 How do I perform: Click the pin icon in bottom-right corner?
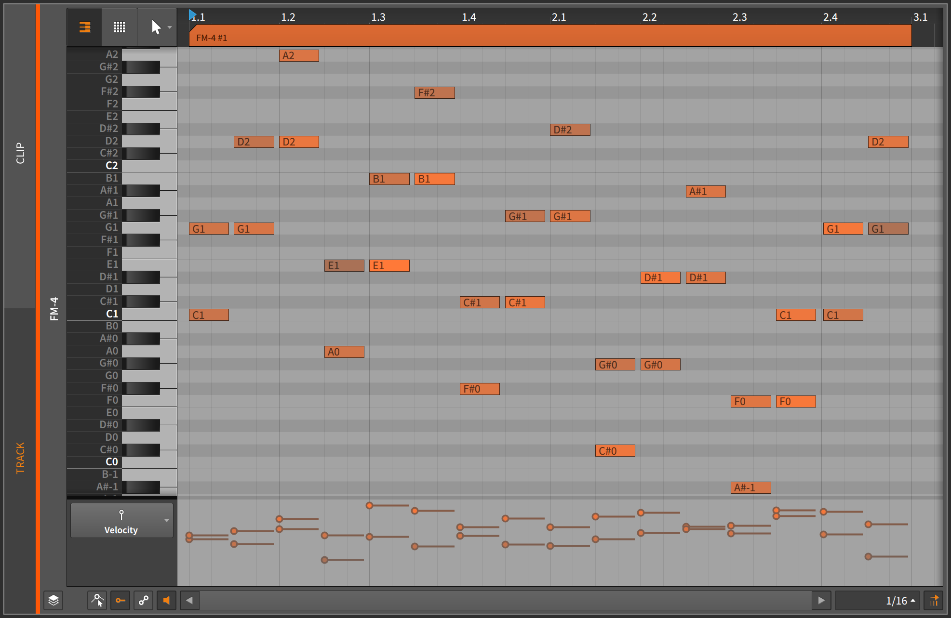point(934,601)
